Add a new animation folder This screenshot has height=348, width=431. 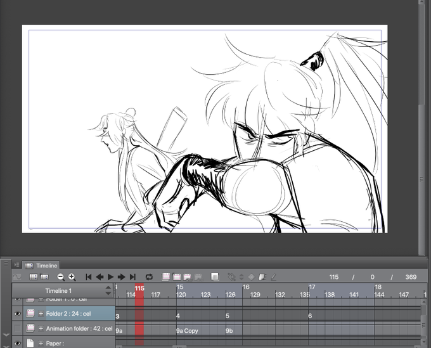coord(166,277)
